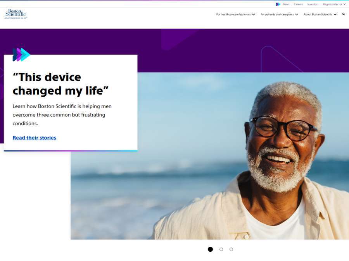
Task: Click the triple-arrow graphic above the quote card
Action: [x=21, y=55]
